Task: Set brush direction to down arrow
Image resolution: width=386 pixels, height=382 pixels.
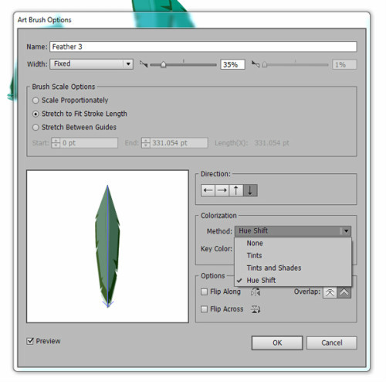Action: (250, 190)
